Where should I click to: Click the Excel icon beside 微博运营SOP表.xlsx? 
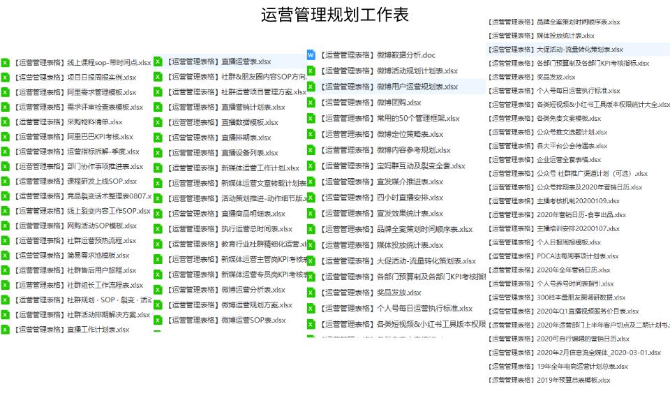pos(158,320)
